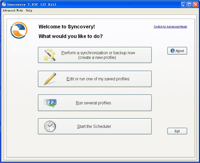The image size is (200, 163).
Task: Maximize the Syncovery window
Action: tap(190, 5)
